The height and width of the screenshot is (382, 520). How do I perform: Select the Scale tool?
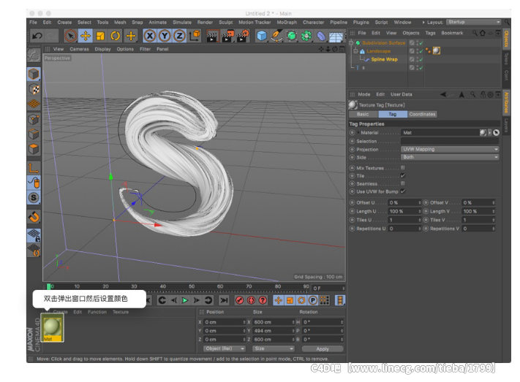100,35
